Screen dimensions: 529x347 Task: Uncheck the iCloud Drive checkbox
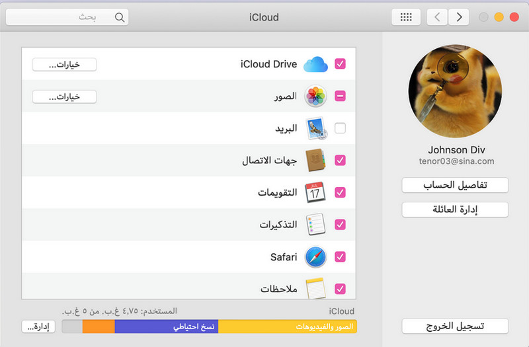coord(340,63)
